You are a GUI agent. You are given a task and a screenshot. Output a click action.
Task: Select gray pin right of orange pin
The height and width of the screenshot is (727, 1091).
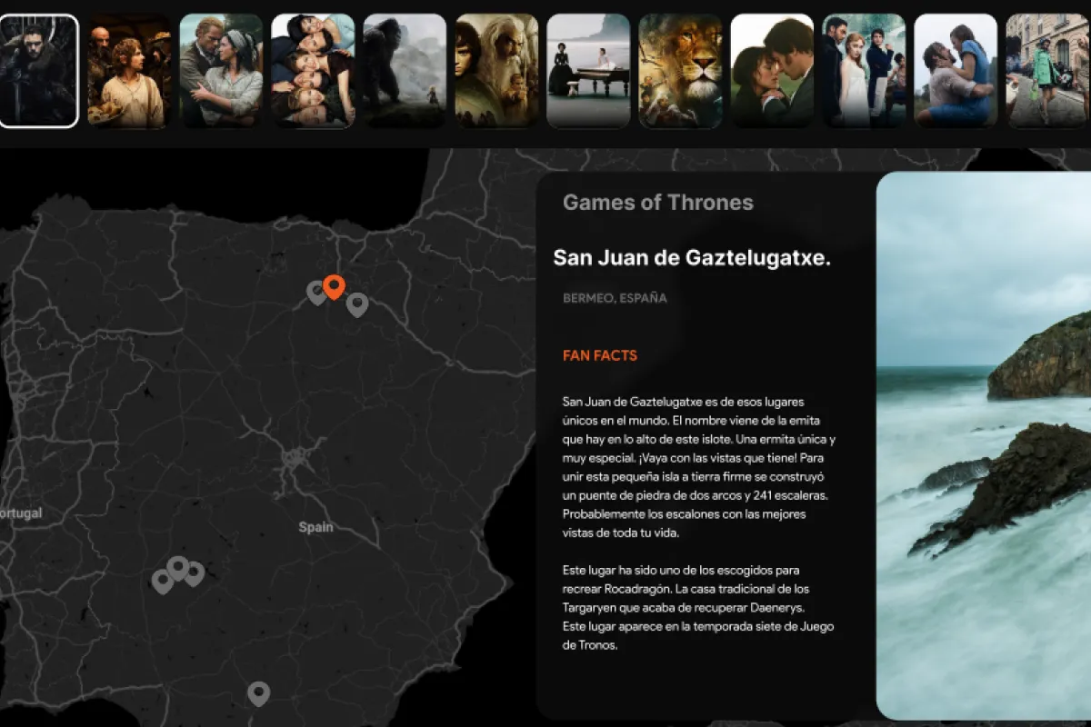(x=357, y=304)
